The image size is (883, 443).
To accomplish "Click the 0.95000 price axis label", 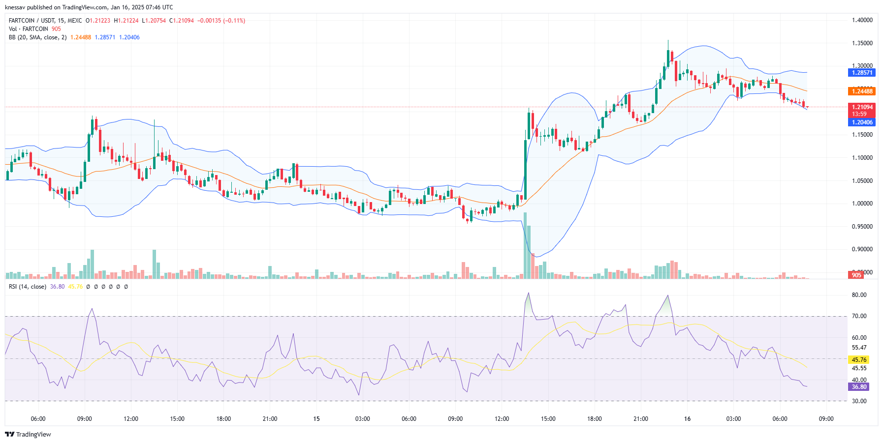I will point(862,227).
